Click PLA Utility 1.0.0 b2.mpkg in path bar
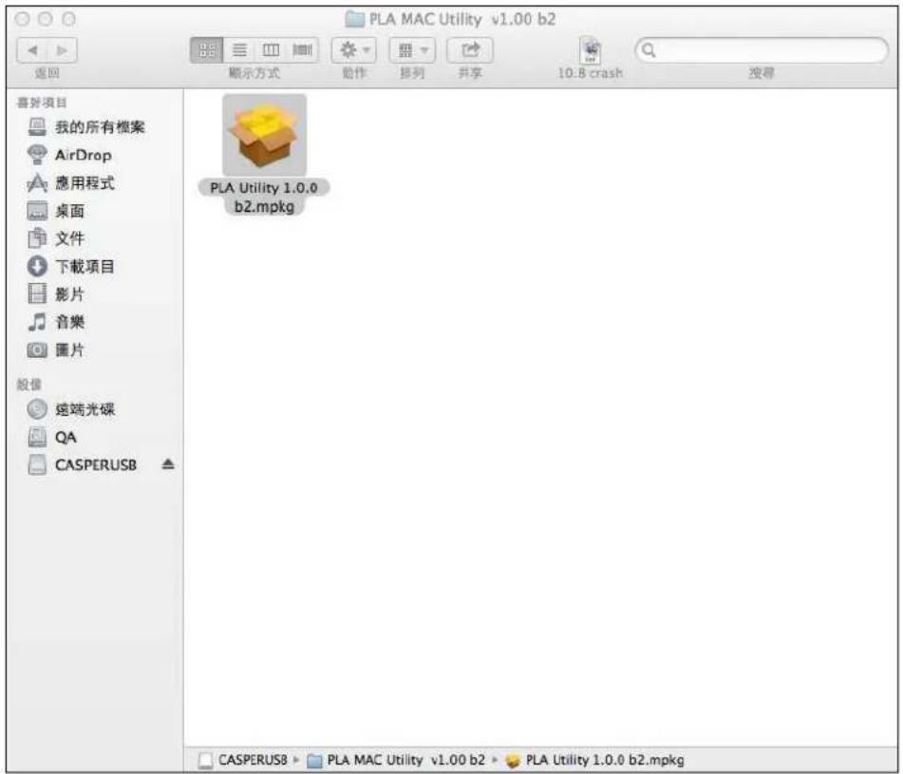 coord(595,760)
